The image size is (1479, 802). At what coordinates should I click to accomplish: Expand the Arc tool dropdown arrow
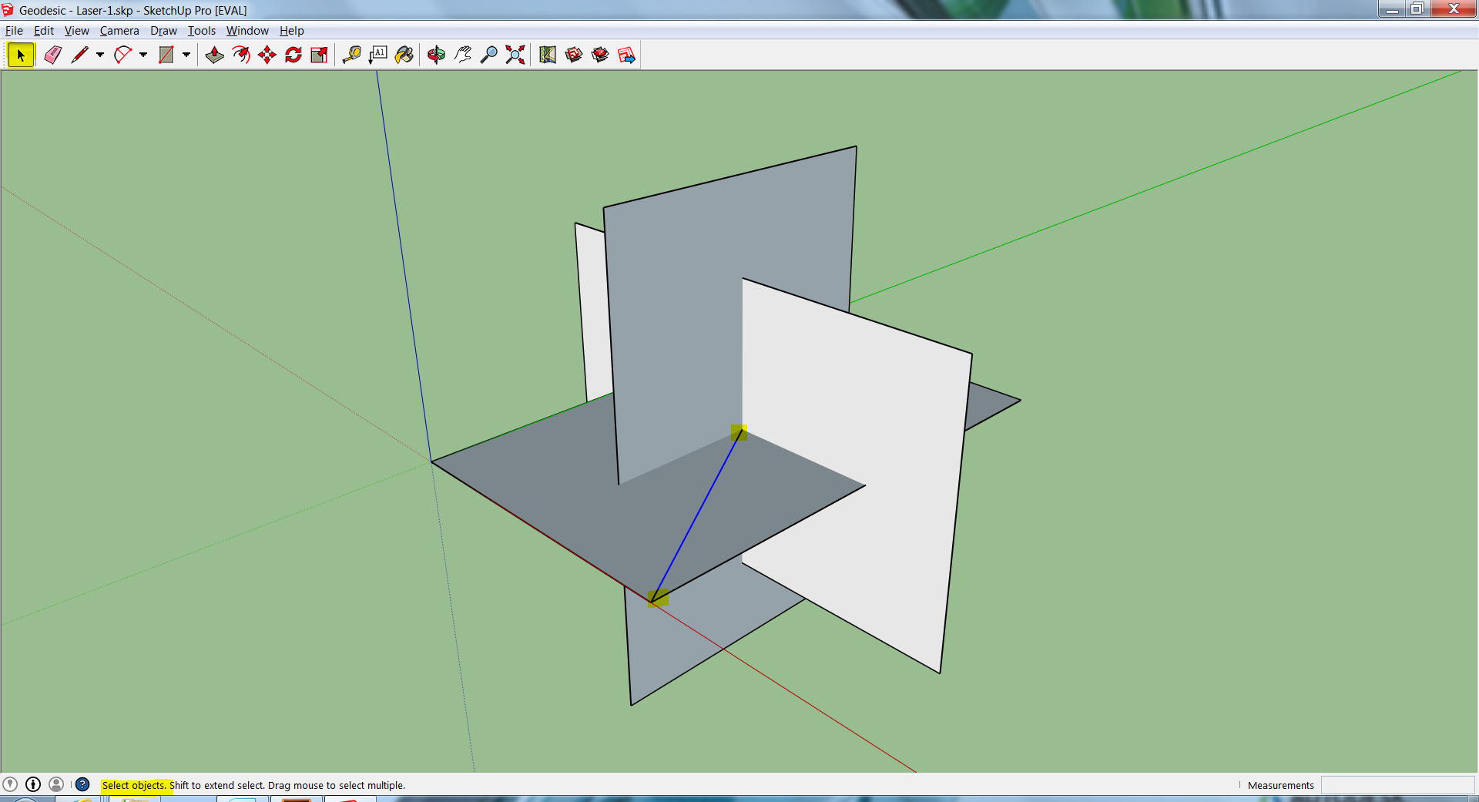click(x=143, y=55)
